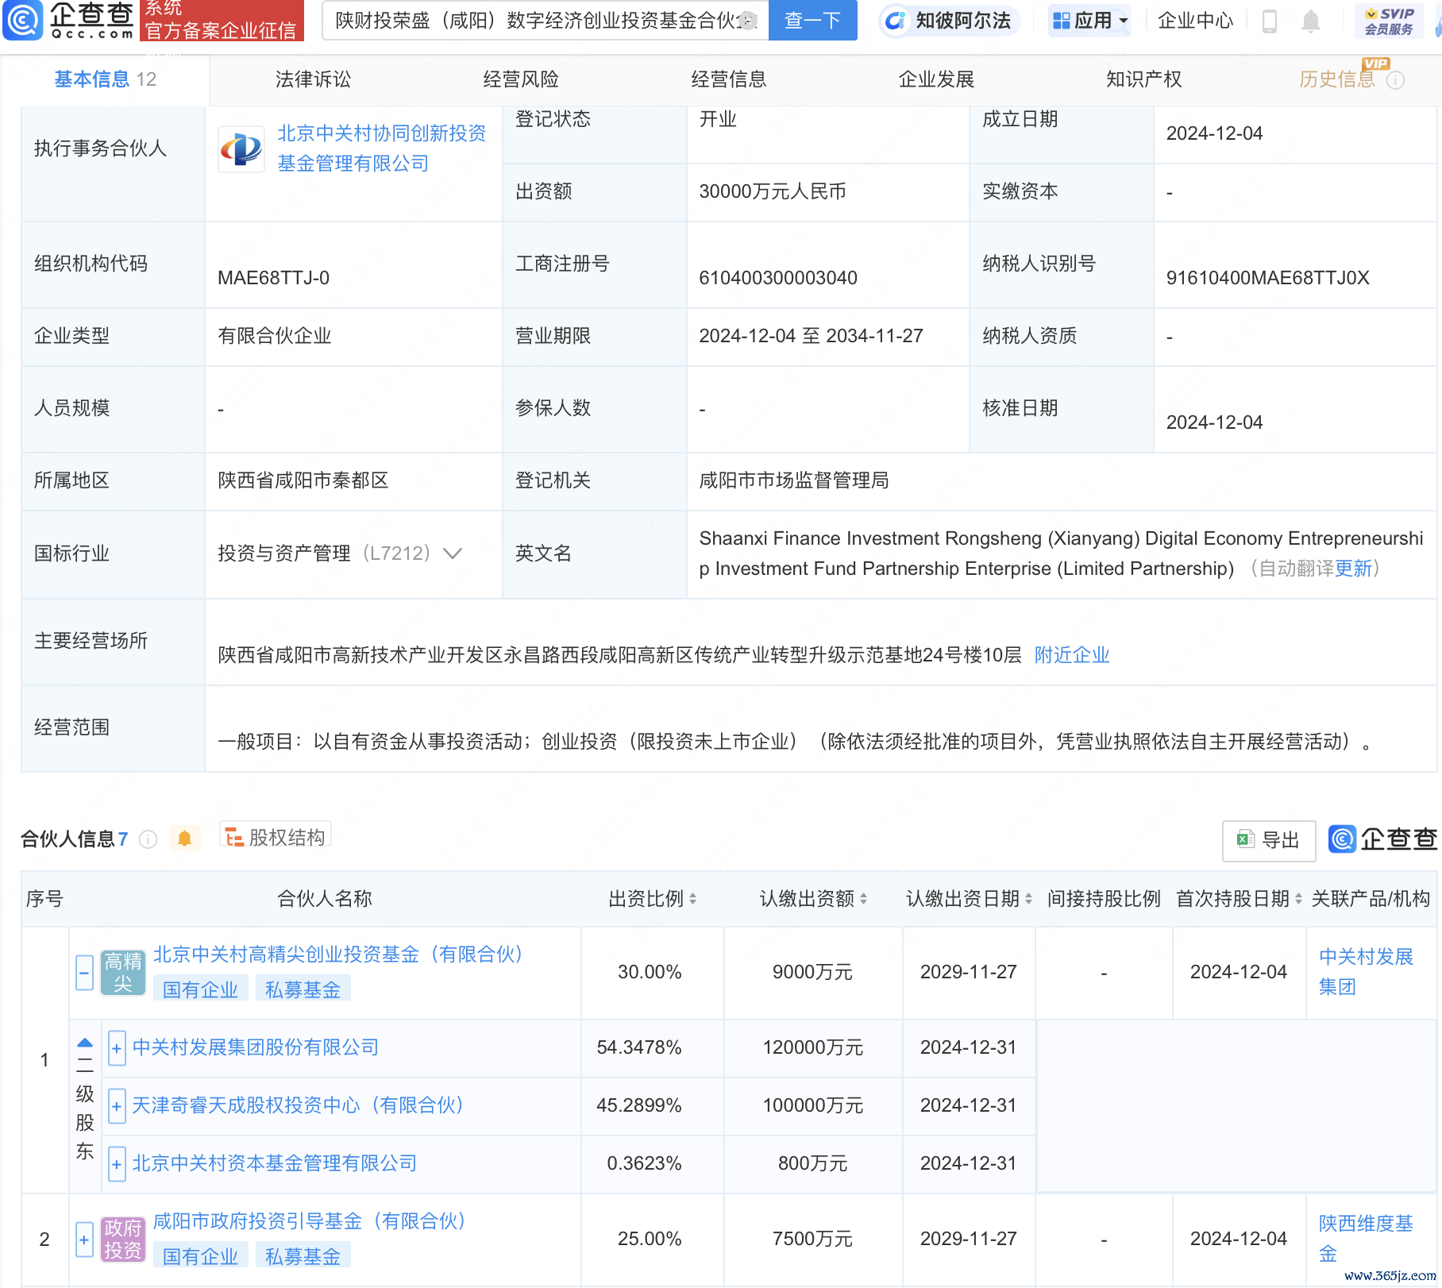Click 私募基金 tag under 咸阳市 fund
Screen dimensions: 1442x1288
tap(303, 1256)
